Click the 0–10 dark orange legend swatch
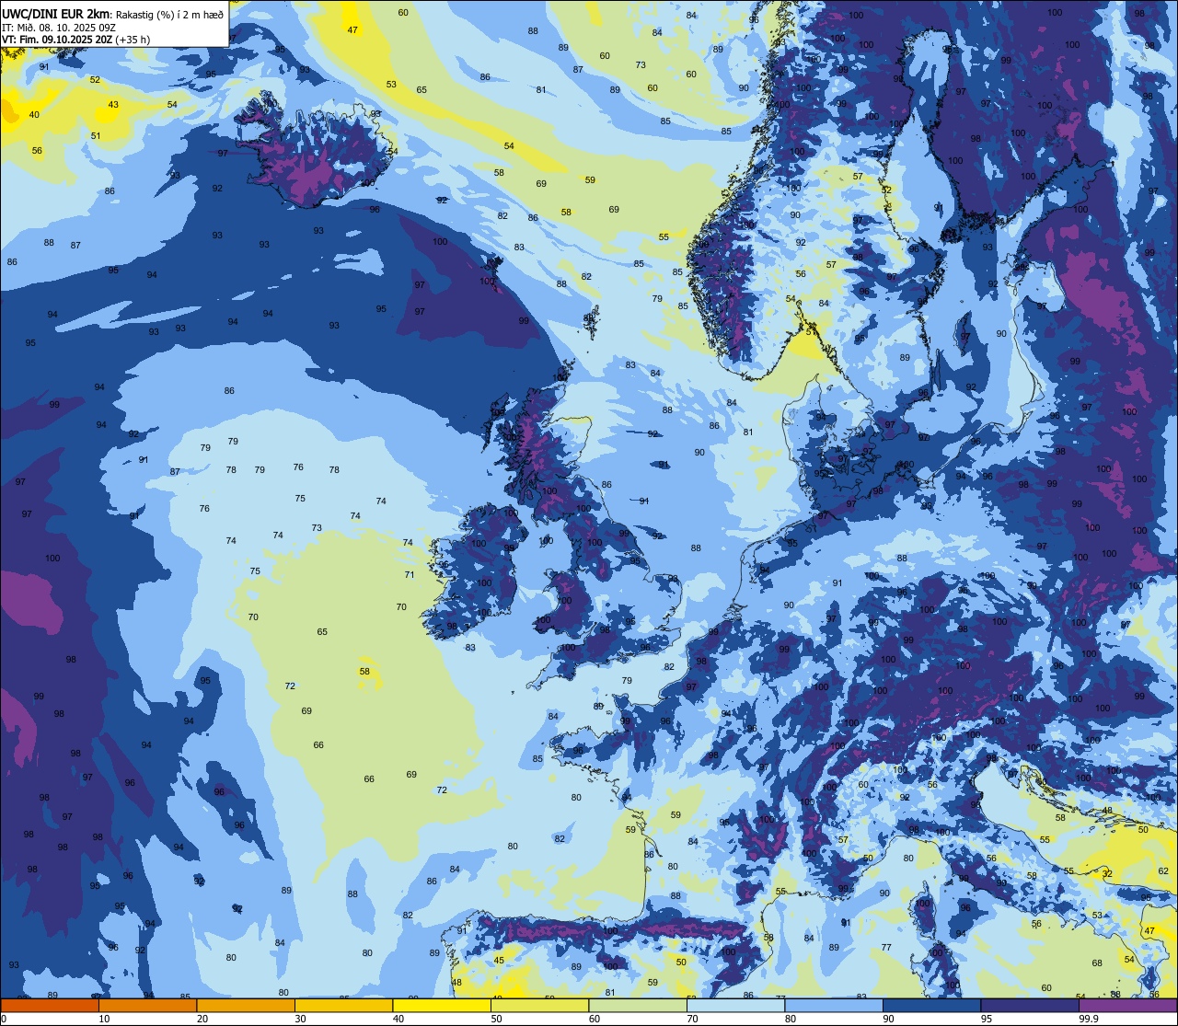 [50, 1006]
